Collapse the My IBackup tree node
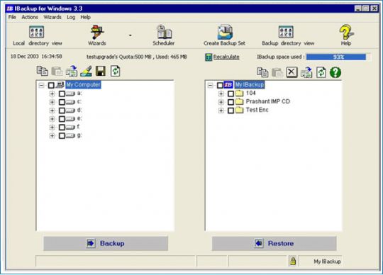The image size is (383, 275). [x=210, y=85]
